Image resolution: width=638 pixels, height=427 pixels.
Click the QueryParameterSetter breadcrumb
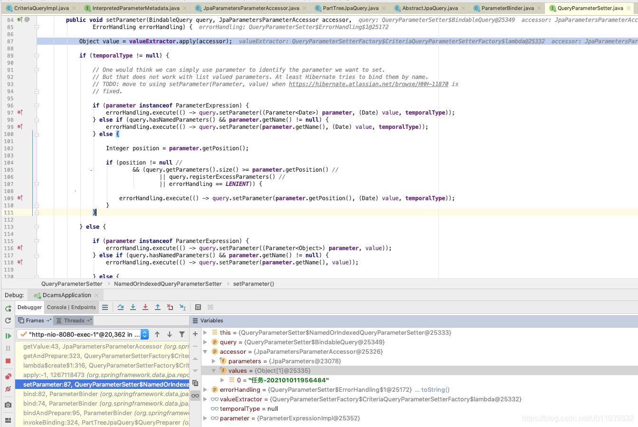click(72, 284)
